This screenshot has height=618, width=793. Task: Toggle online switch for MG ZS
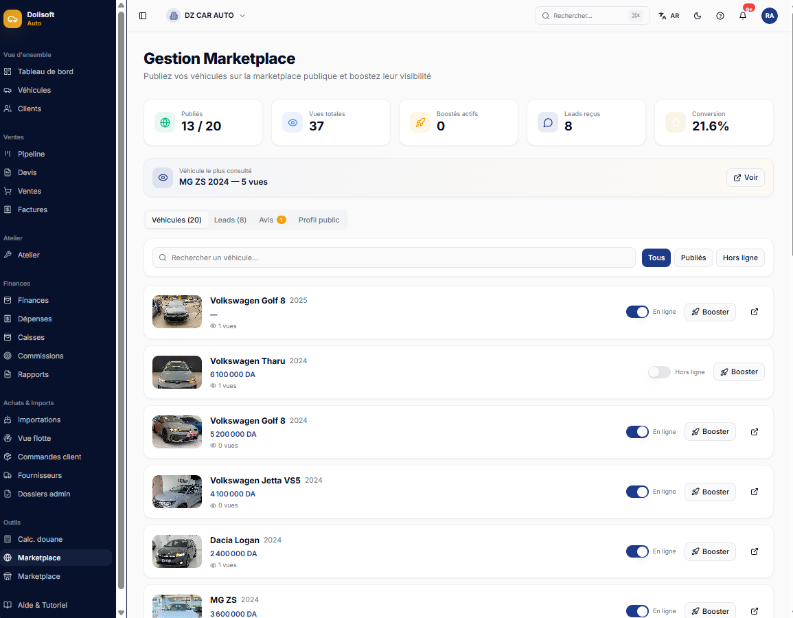click(637, 611)
